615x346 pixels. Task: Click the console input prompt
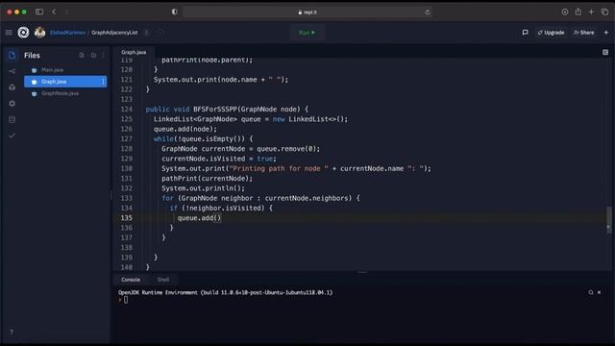[126, 300]
